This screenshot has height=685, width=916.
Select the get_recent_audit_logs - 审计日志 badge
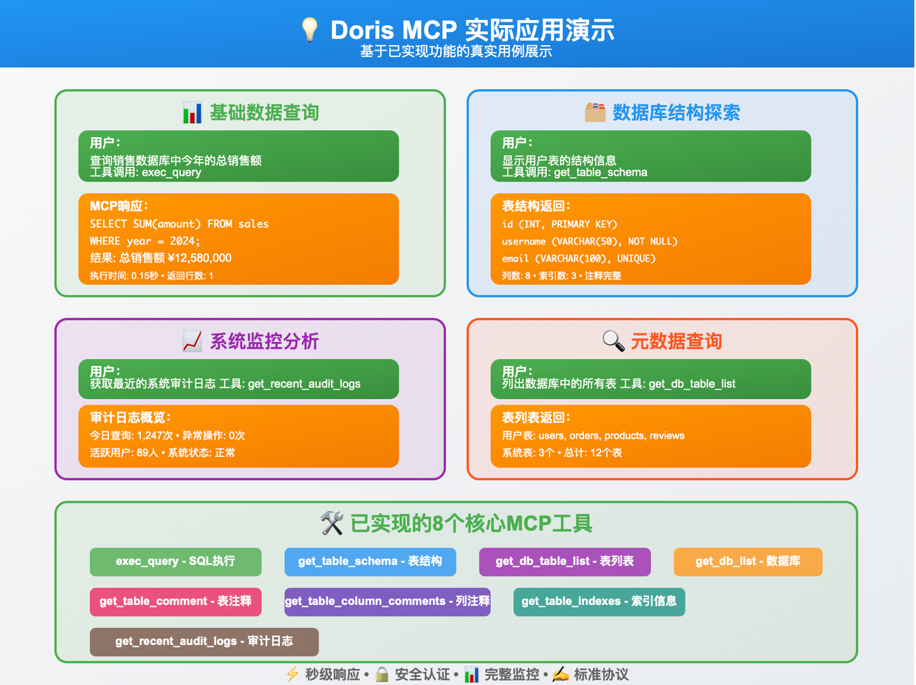click(x=204, y=641)
